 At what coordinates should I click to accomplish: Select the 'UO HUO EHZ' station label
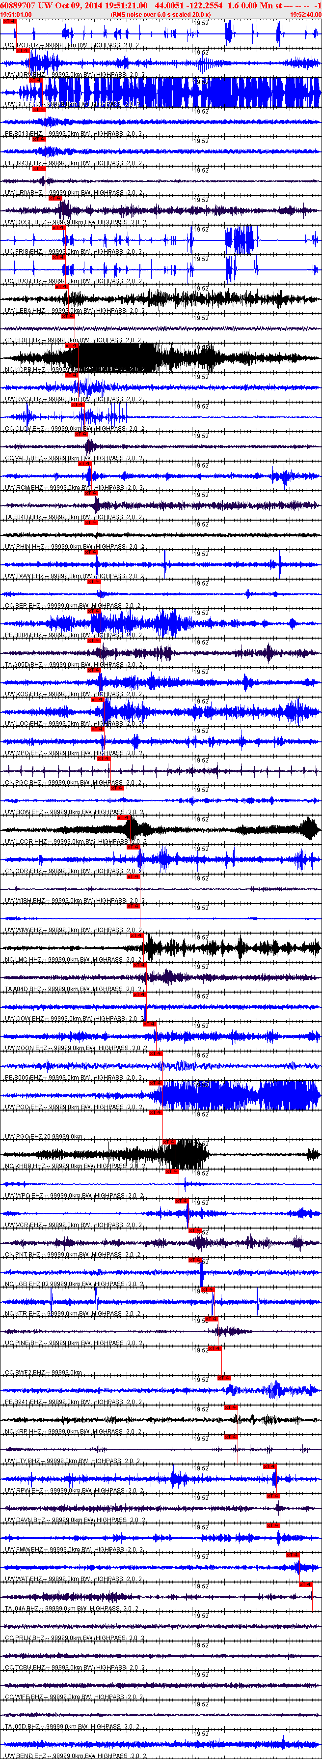[x=25, y=281]
